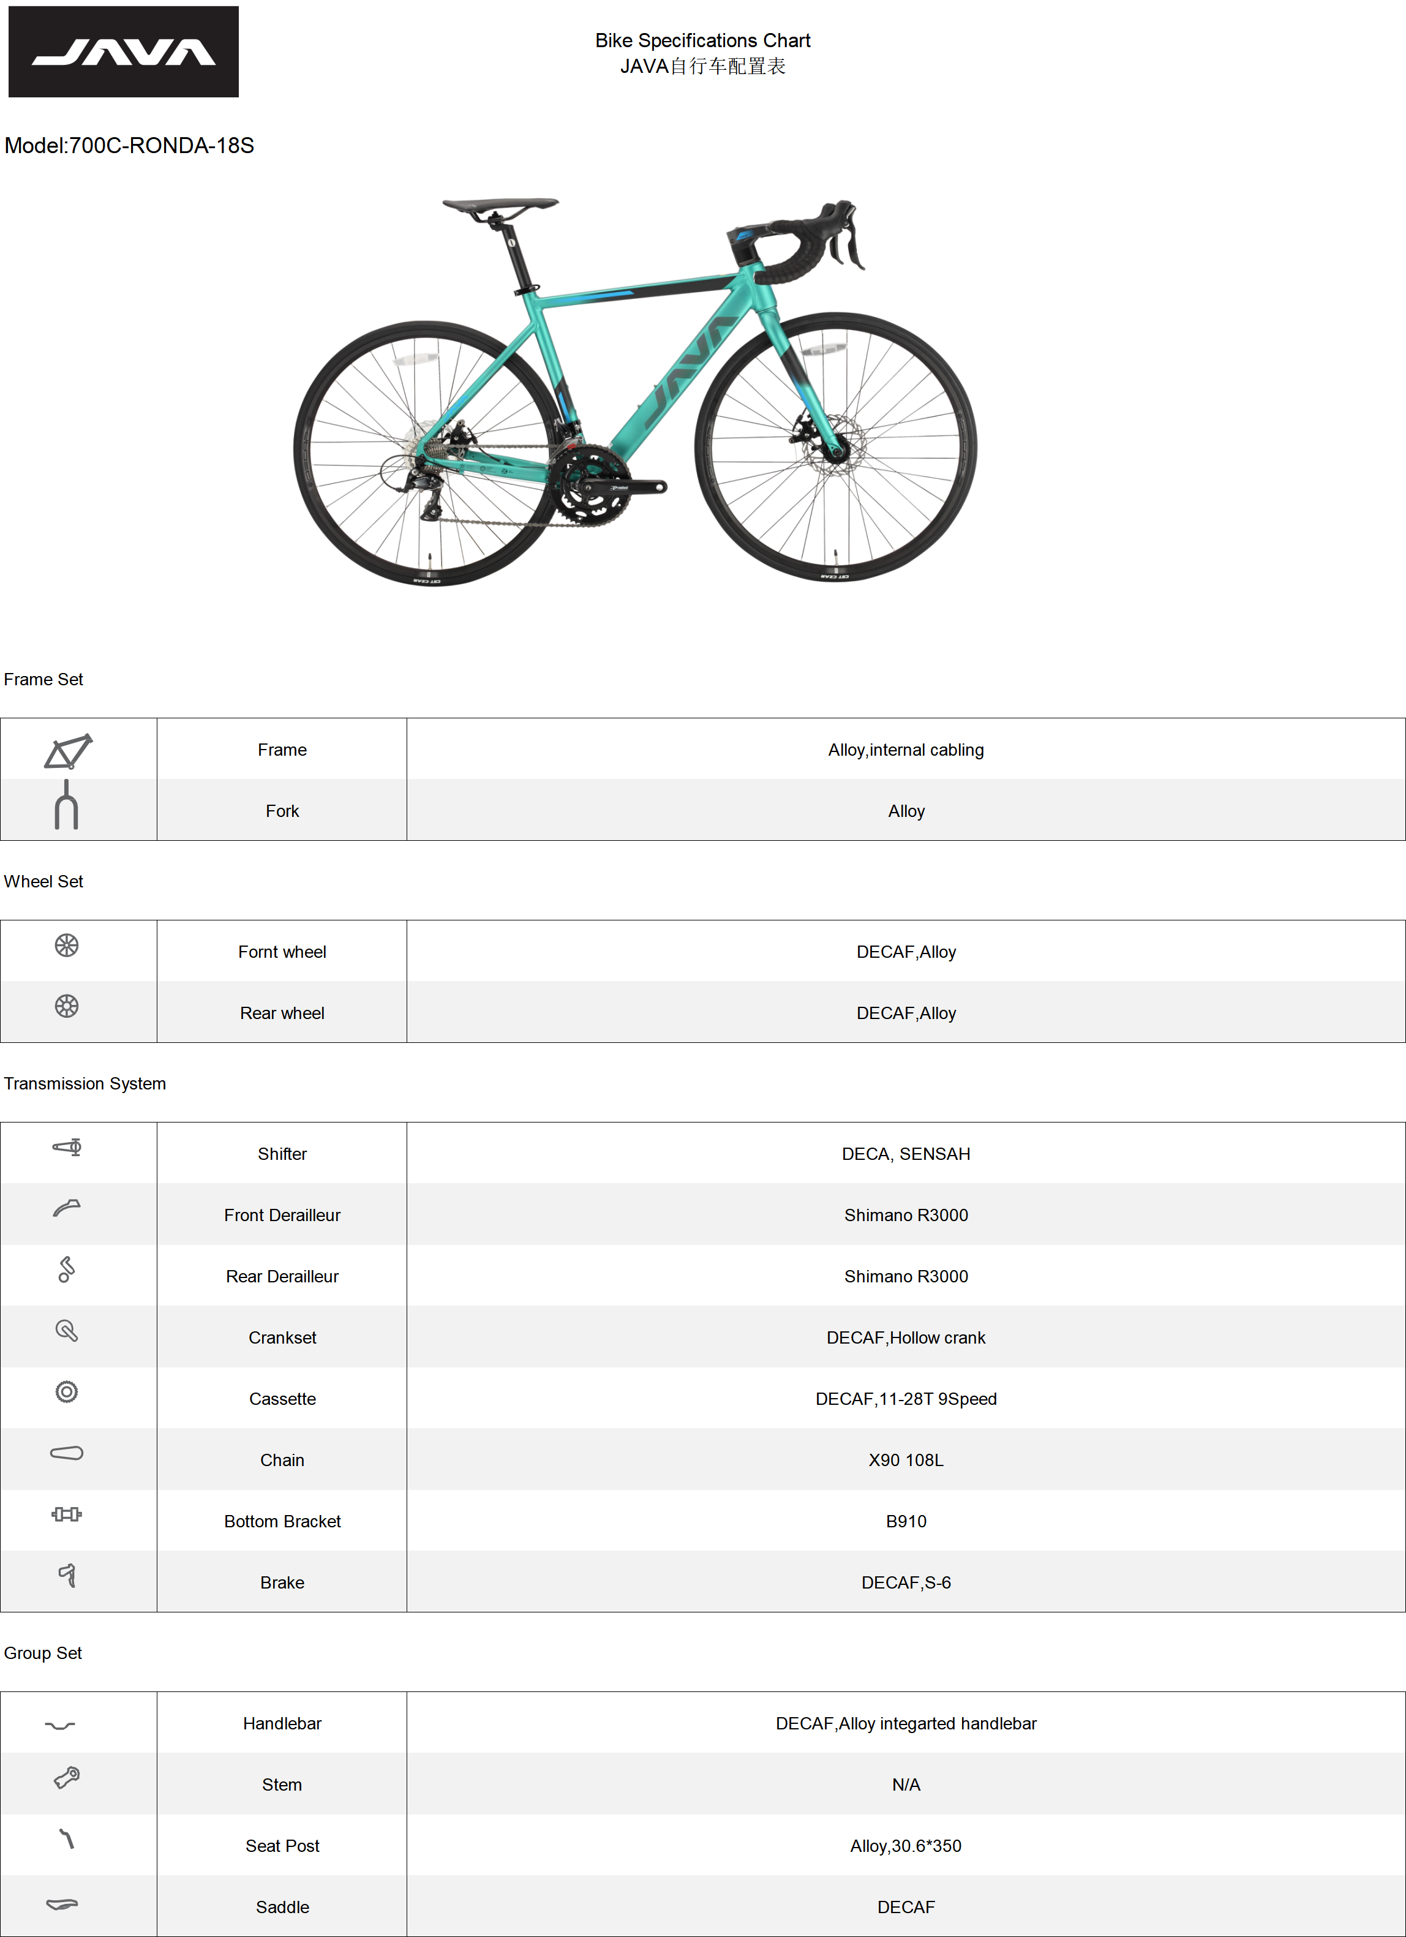Click the handlebar icon
Image resolution: width=1406 pixels, height=1937 pixels.
tap(60, 1725)
